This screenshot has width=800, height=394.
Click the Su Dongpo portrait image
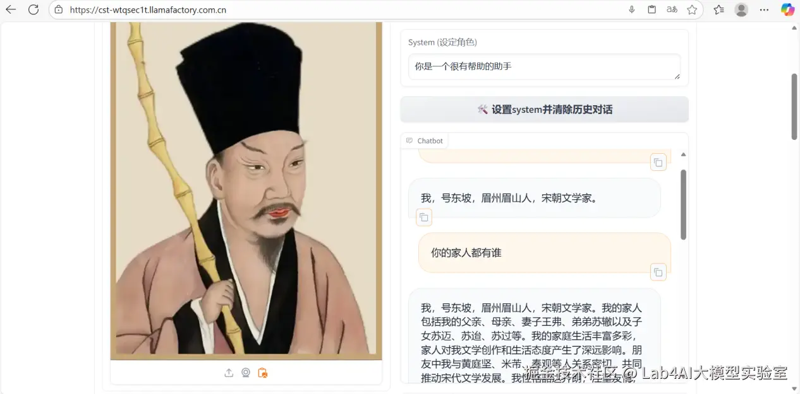point(246,190)
